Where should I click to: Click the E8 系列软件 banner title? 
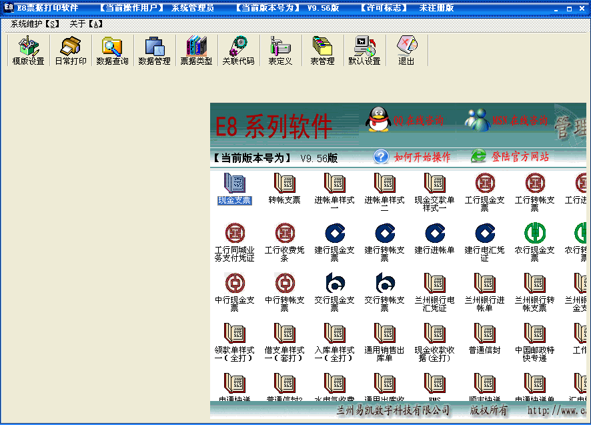(273, 126)
